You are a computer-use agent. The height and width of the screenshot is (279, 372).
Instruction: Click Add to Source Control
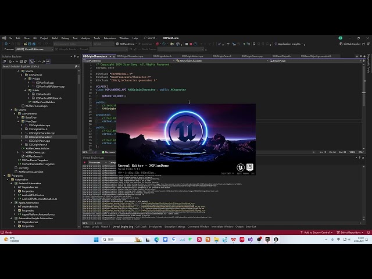(316, 233)
